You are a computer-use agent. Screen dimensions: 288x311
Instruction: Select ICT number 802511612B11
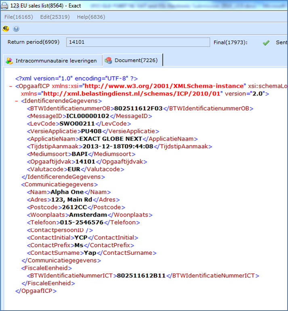(141, 276)
